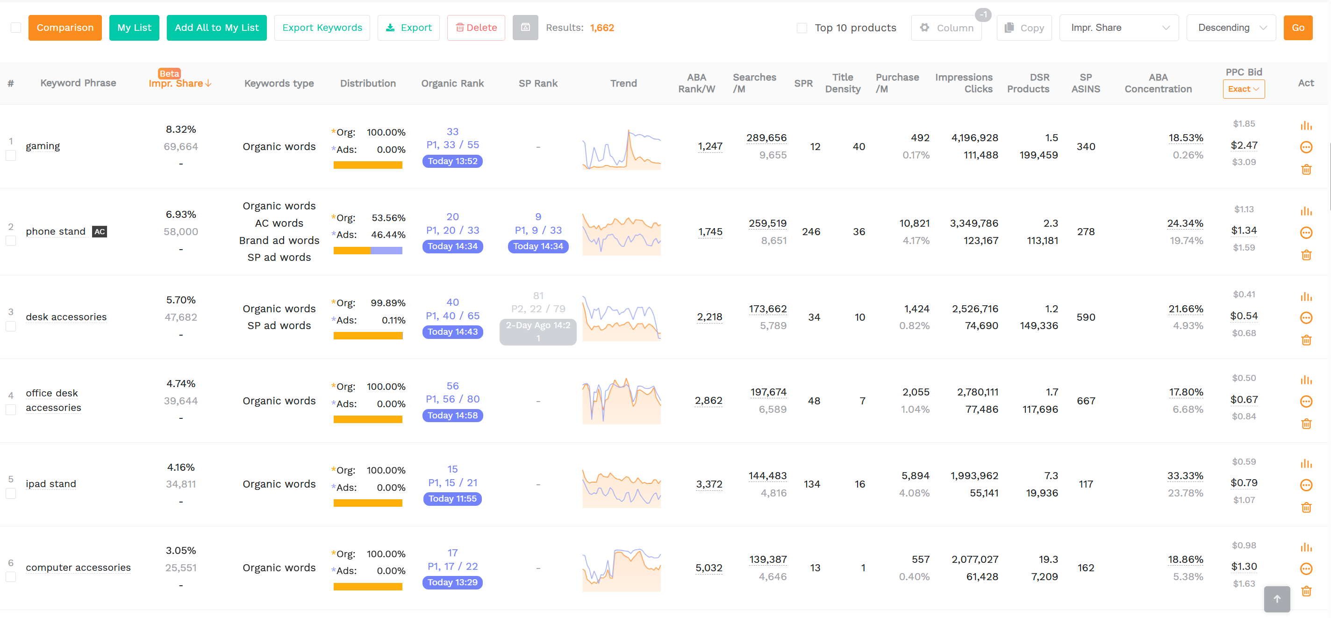Click the scroll-to-top arrow button
The width and height of the screenshot is (1331, 618).
tap(1277, 599)
